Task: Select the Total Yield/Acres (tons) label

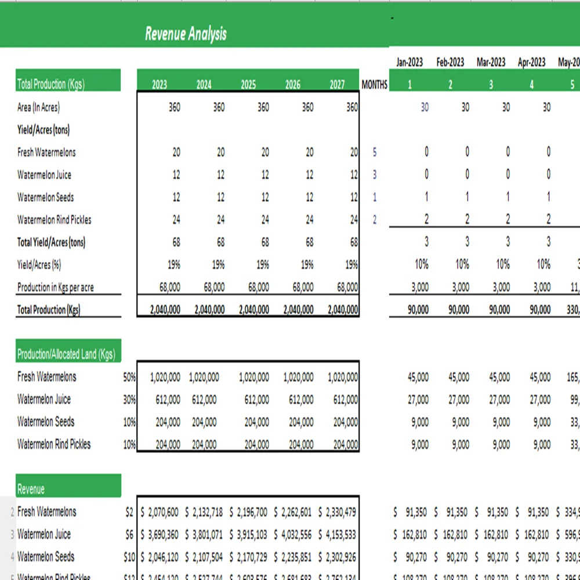Action: pyautogui.click(x=49, y=242)
